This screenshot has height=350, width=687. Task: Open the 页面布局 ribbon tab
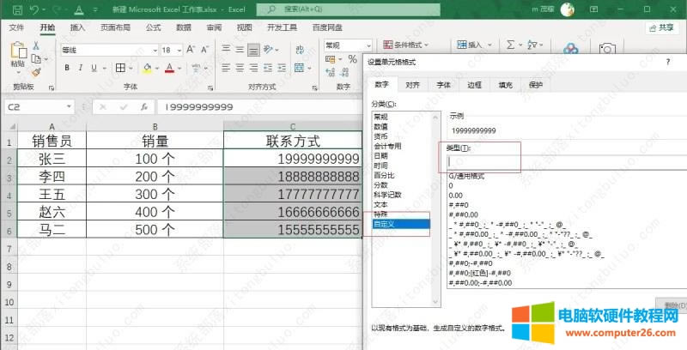pyautogui.click(x=115, y=27)
